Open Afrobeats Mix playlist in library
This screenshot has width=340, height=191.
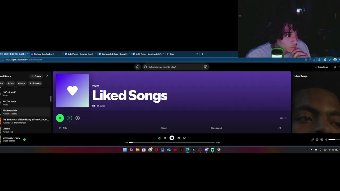(x=25, y=112)
